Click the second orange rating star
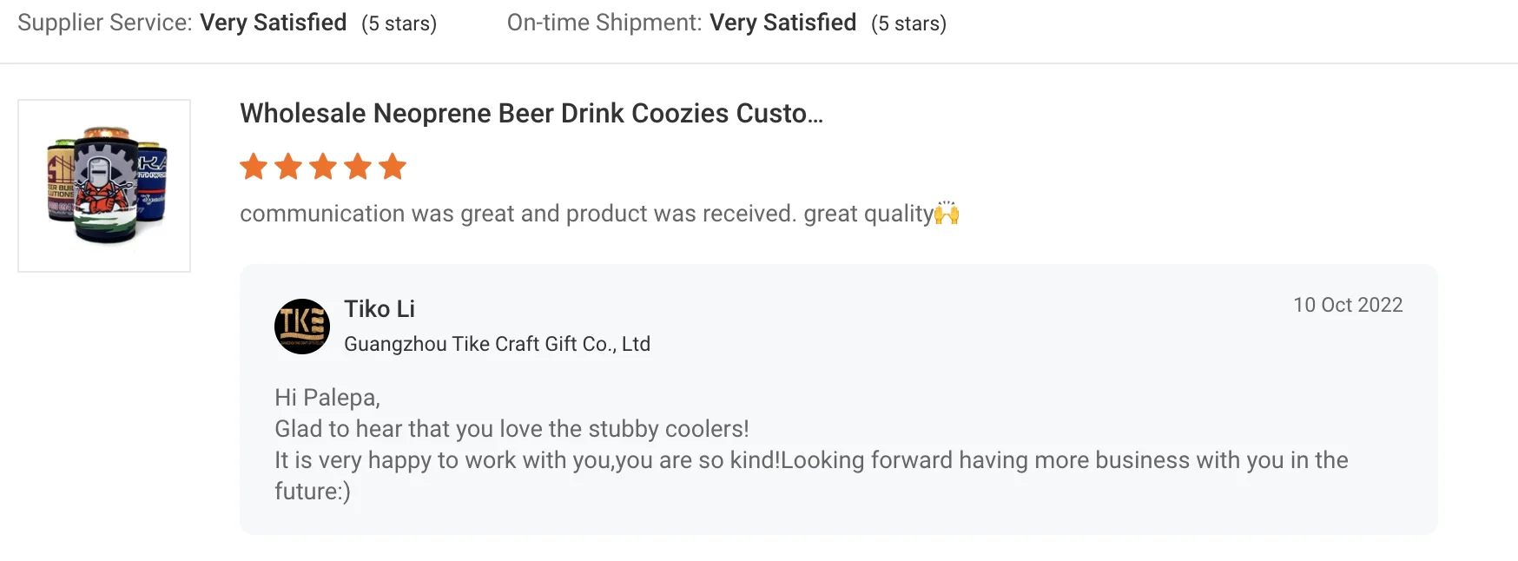 click(x=288, y=166)
